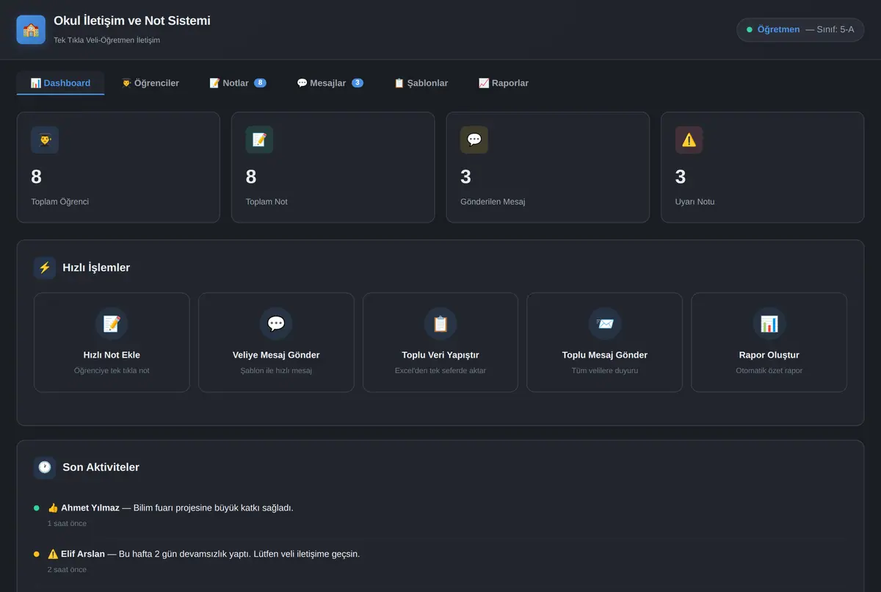Click the bar chart icon above Rapor Oluştur

coord(769,324)
